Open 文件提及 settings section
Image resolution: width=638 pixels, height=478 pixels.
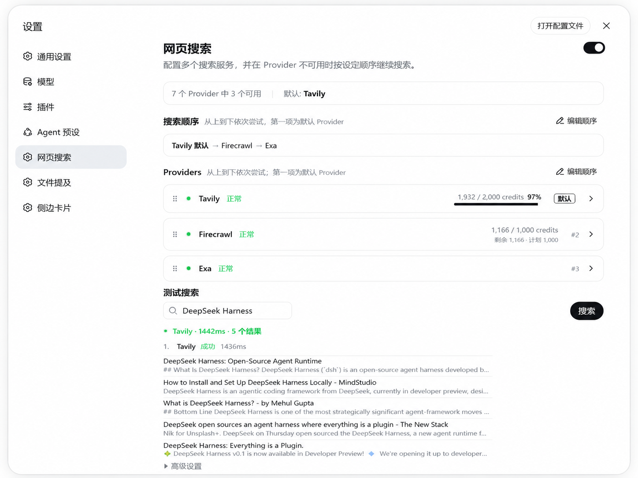[71, 182]
